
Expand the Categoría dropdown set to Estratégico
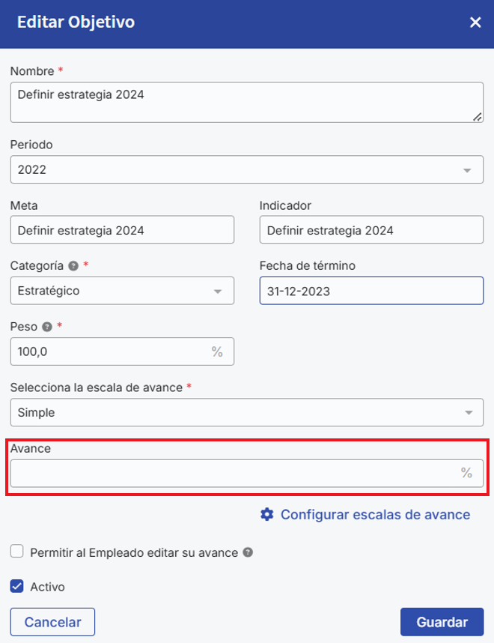point(122,291)
